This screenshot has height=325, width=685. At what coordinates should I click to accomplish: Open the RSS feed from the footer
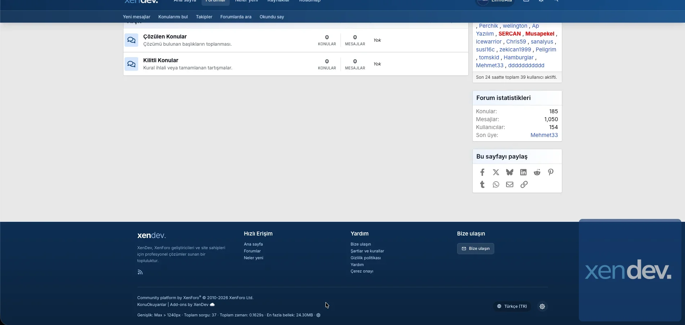pyautogui.click(x=140, y=272)
